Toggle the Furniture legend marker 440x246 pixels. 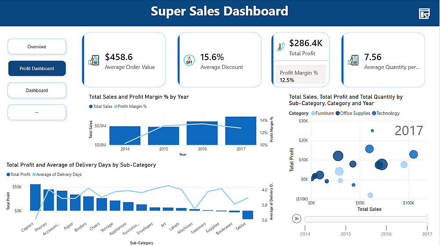(313, 113)
